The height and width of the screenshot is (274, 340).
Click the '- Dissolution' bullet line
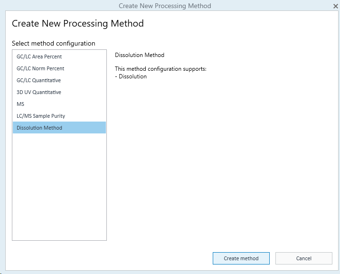coord(131,76)
